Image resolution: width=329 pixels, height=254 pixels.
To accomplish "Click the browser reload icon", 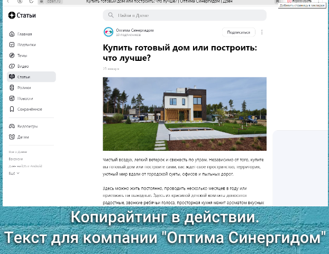I will point(31,1).
